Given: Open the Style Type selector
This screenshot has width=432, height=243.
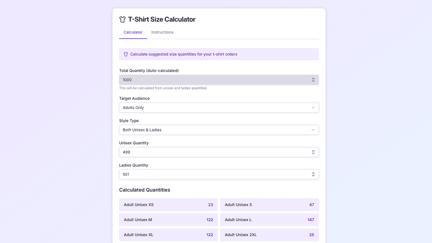Looking at the screenshot, I should click(x=219, y=130).
